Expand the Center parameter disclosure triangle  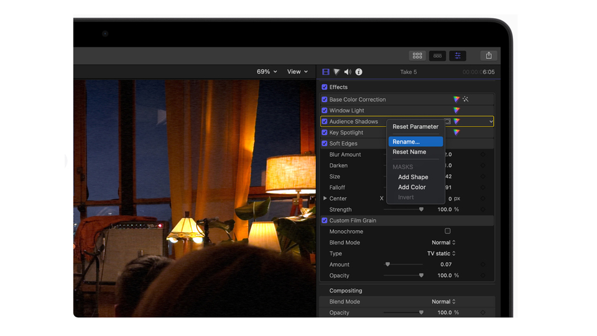point(325,198)
